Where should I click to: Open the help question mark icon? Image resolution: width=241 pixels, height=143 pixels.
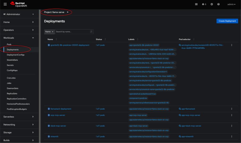point(218,4)
